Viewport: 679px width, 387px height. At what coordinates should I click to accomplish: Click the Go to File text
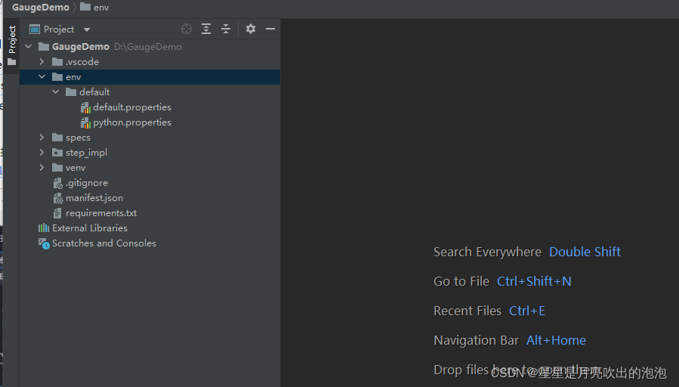461,281
